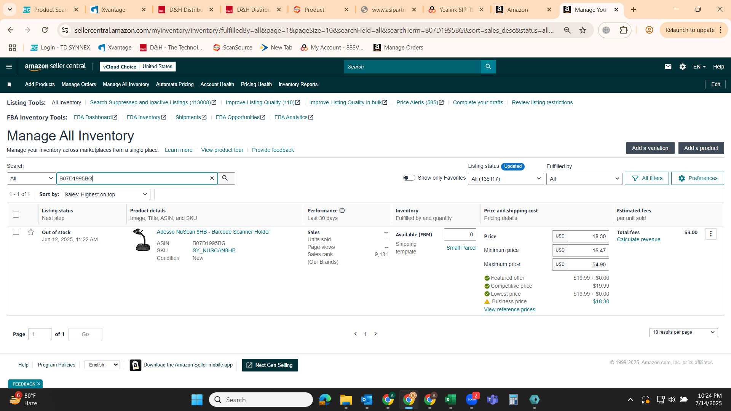Viewport: 731px width, 411px height.
Task: Open the SY_NUSCAN8HB SKU link
Action: pos(214,250)
